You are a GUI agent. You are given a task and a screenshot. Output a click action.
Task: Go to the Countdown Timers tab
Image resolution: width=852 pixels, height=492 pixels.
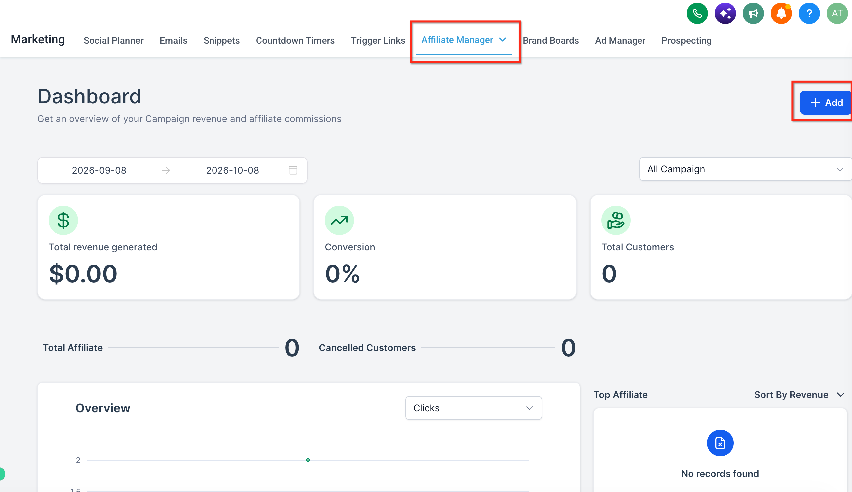pos(295,40)
